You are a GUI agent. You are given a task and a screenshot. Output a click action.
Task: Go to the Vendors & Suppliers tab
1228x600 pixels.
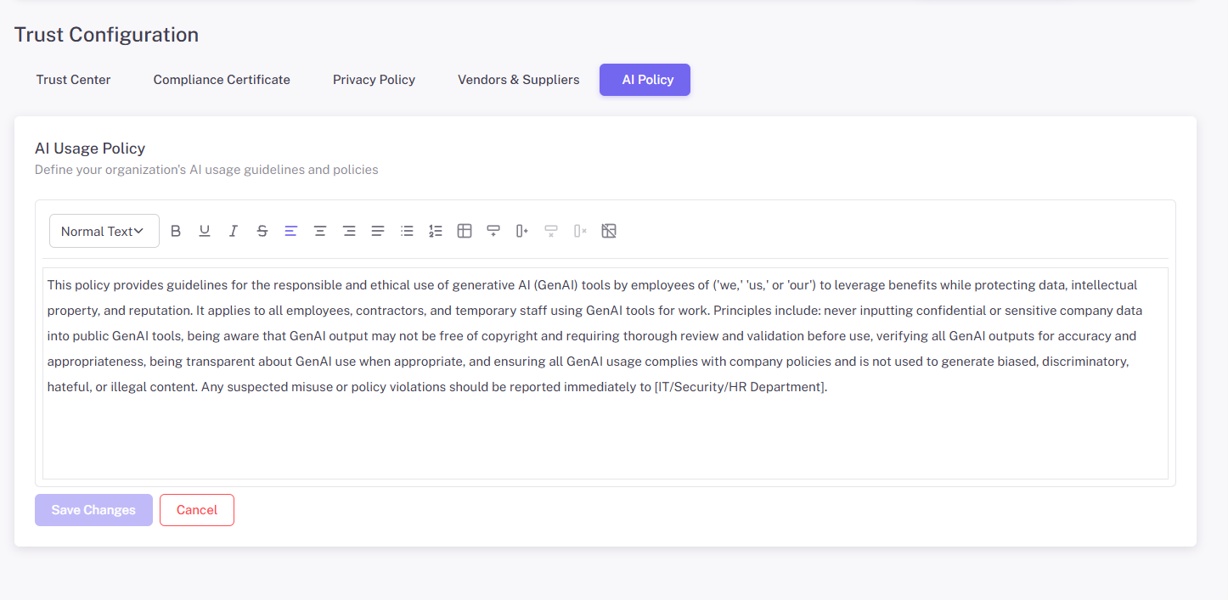pos(518,80)
